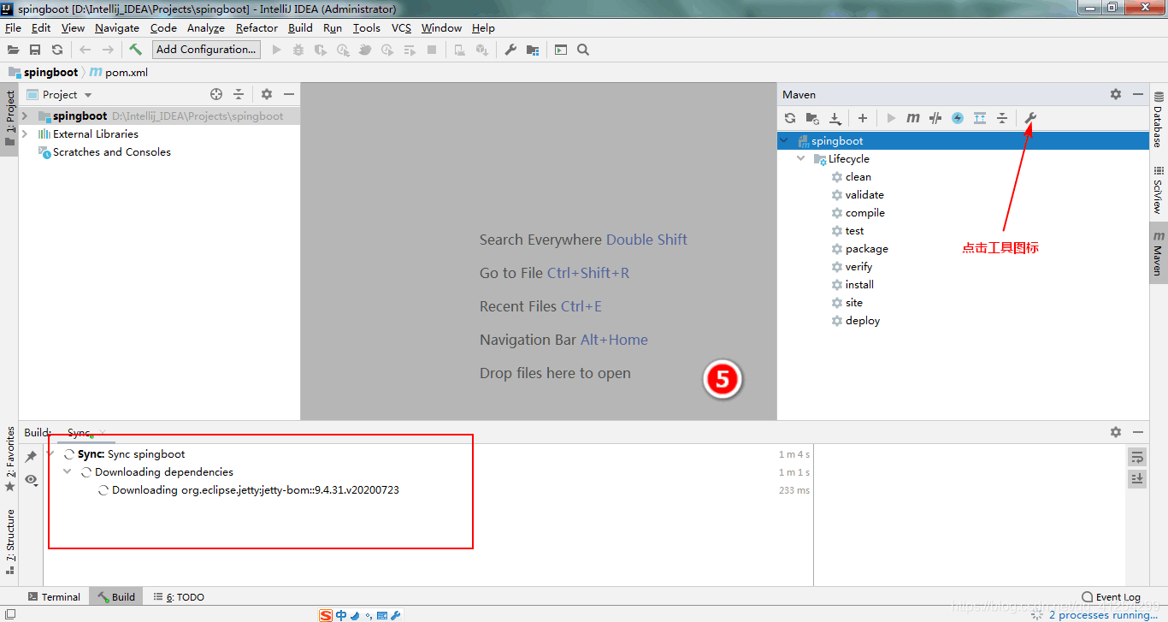Select the Sync tab in Build panel

click(x=79, y=433)
